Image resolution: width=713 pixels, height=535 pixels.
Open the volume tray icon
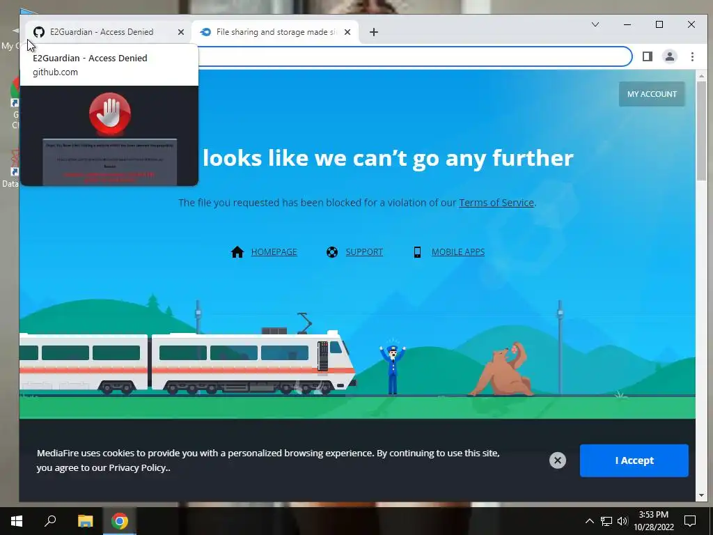coord(622,521)
